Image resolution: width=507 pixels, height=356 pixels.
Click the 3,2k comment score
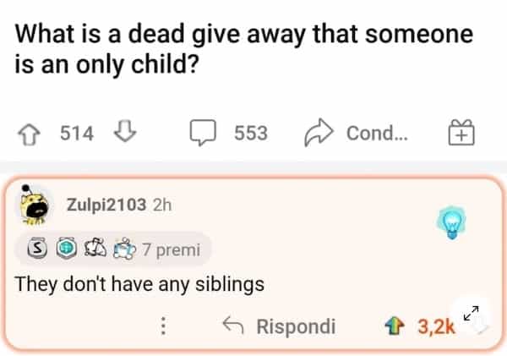pos(436,326)
